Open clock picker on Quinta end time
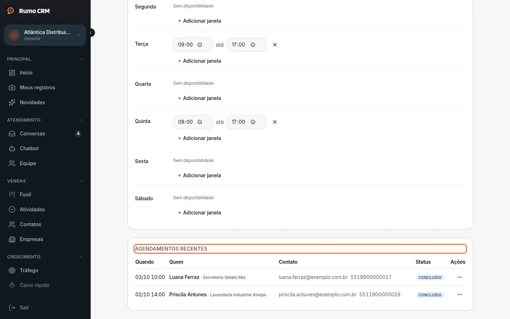Image resolution: width=510 pixels, height=319 pixels. 253,122
